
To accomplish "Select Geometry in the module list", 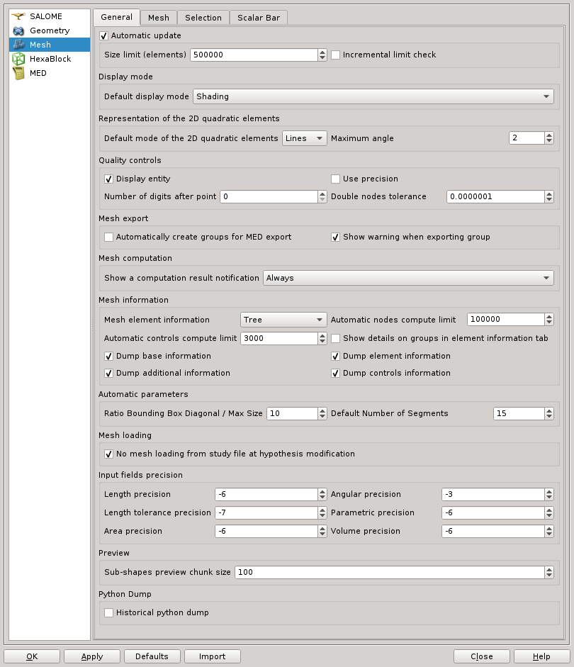I will click(x=50, y=30).
